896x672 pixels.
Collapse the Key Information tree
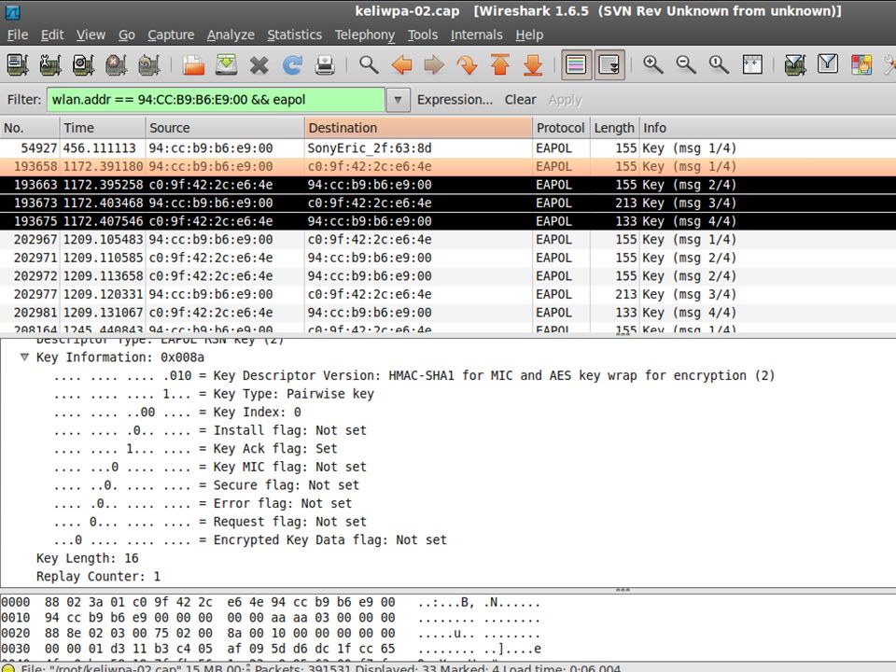click(24, 357)
